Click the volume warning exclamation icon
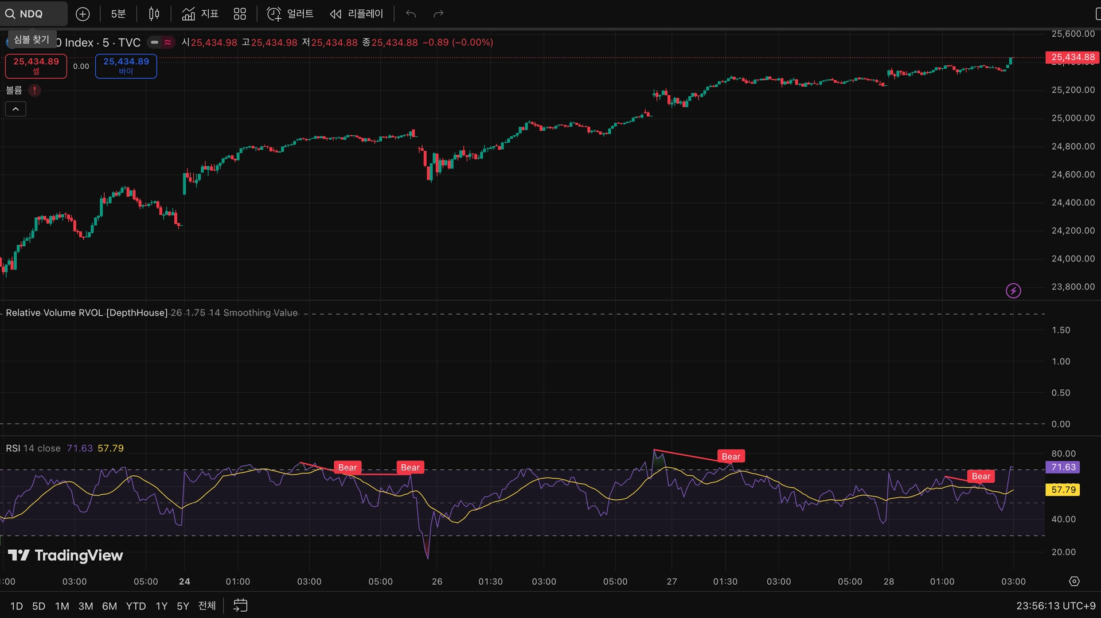Image resolution: width=1101 pixels, height=618 pixels. [x=34, y=90]
